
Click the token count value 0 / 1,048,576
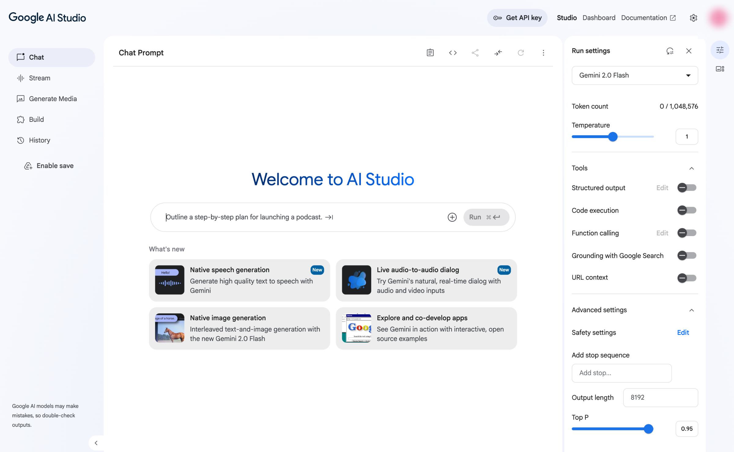pyautogui.click(x=679, y=106)
